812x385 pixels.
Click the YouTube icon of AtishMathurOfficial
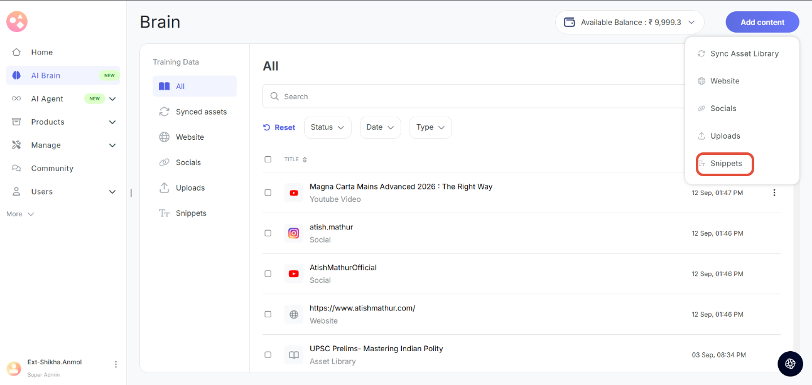[x=293, y=274]
